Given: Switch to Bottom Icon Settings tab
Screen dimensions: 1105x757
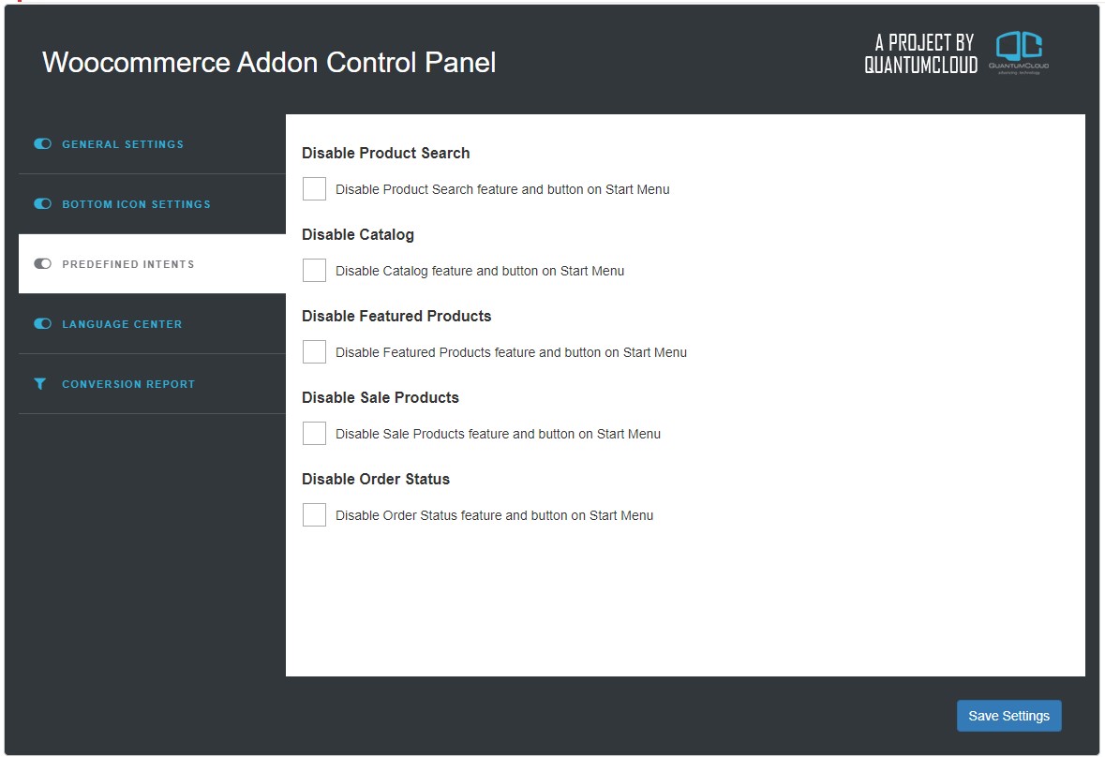Looking at the screenshot, I should click(136, 204).
